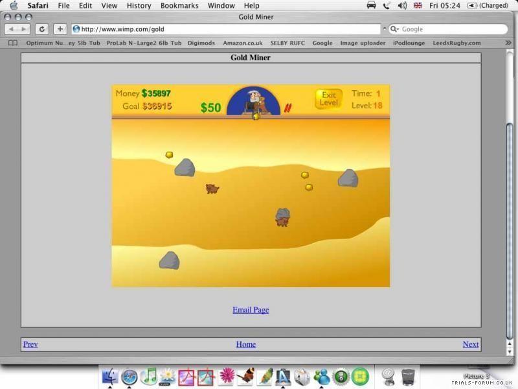Expand the bookmarks bar overflow chevron

508,43
